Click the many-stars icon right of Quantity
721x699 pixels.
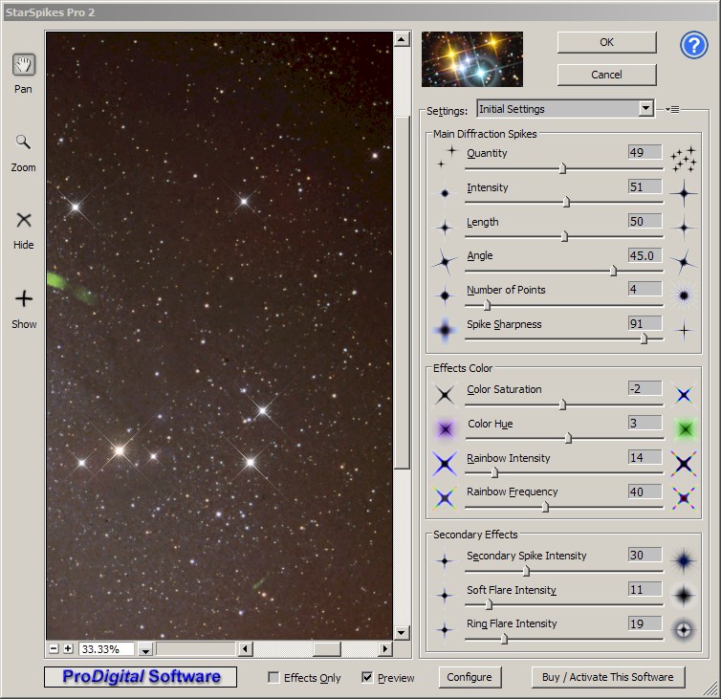click(683, 160)
